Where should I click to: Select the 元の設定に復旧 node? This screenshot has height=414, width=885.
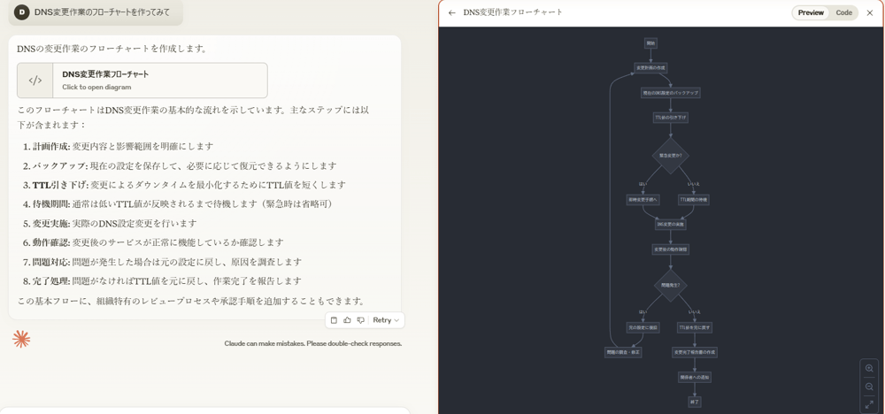(643, 327)
